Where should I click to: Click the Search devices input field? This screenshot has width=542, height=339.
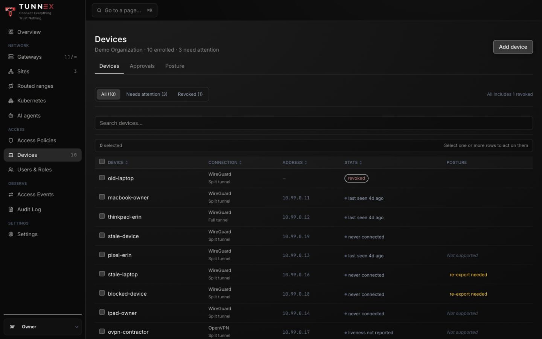pyautogui.click(x=314, y=123)
